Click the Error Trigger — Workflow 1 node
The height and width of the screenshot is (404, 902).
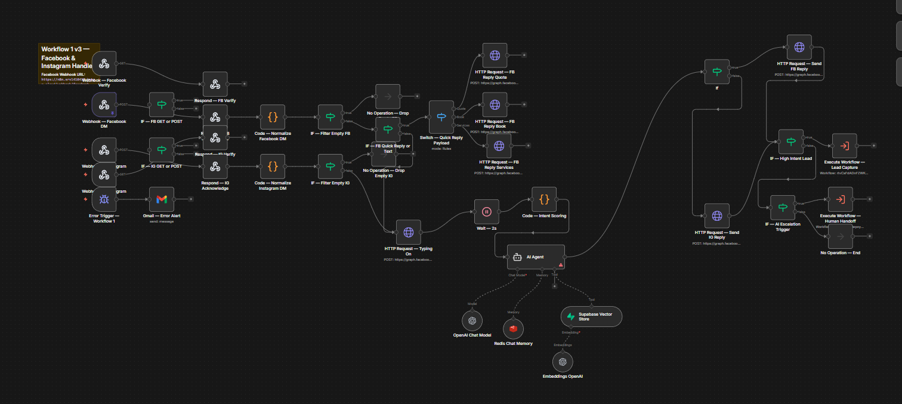[104, 199]
